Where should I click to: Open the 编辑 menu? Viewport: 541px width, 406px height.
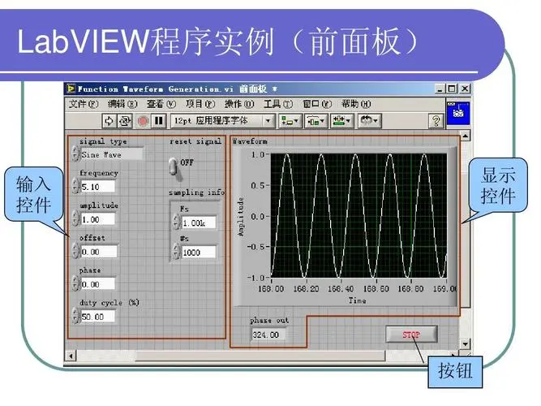[x=122, y=104]
